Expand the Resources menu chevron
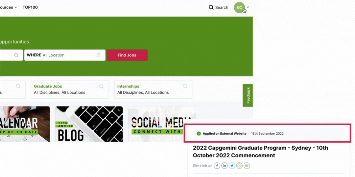 click(16, 8)
